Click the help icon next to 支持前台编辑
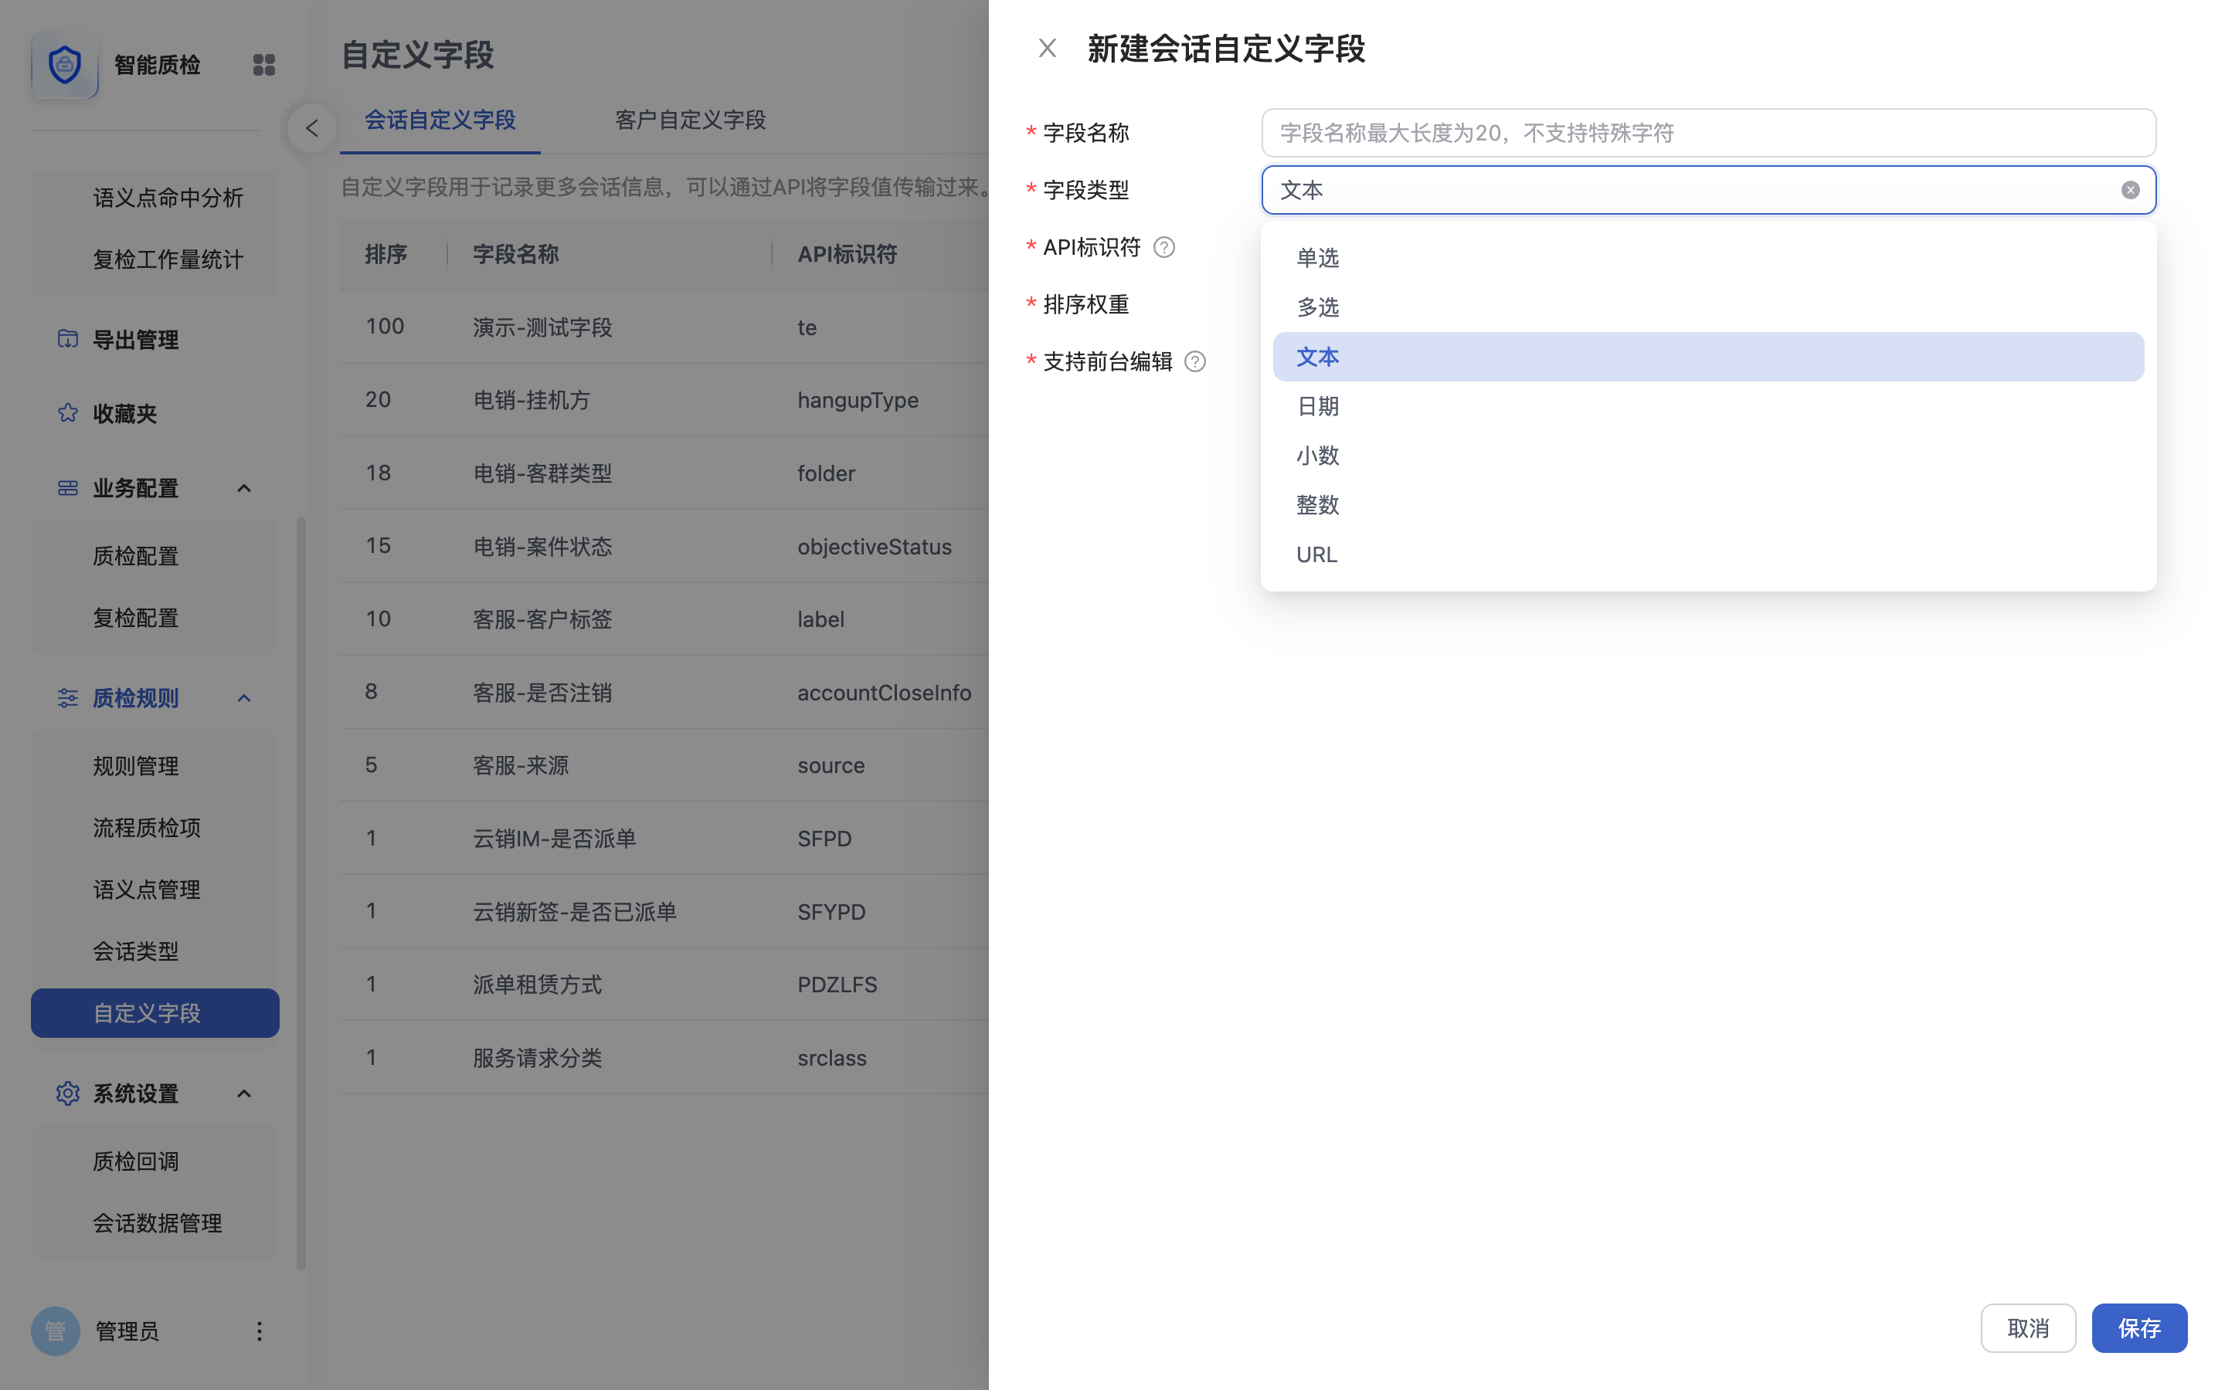This screenshot has height=1390, width=2225. tap(1194, 361)
